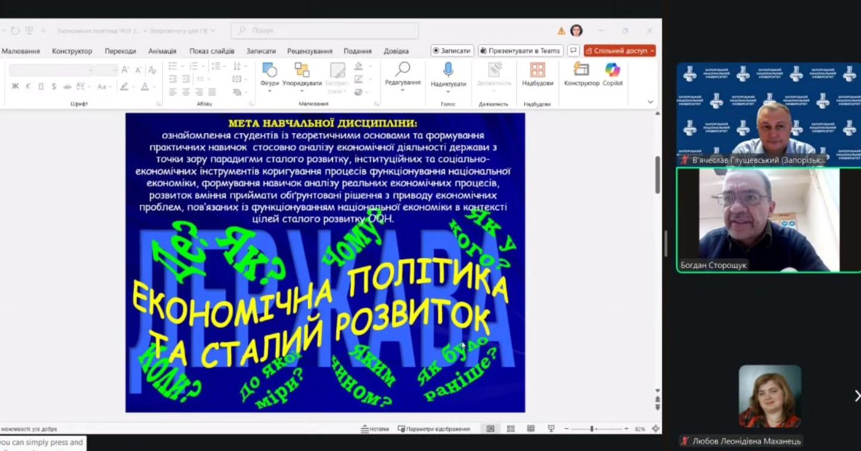Viewport: 861px width, 451px height.
Task: Open the Упорядкувати arrange dropdown
Action: point(302,76)
